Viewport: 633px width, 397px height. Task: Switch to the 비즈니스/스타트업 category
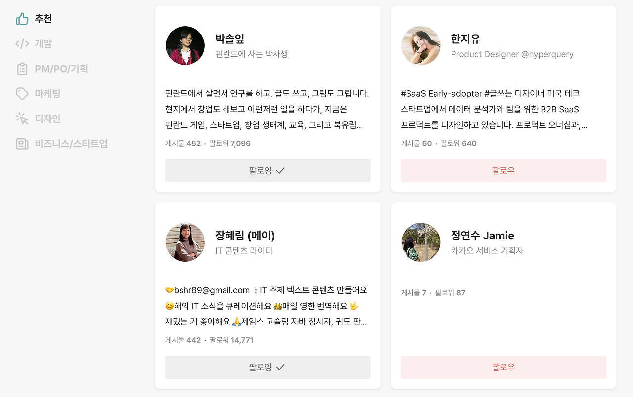[x=71, y=144]
